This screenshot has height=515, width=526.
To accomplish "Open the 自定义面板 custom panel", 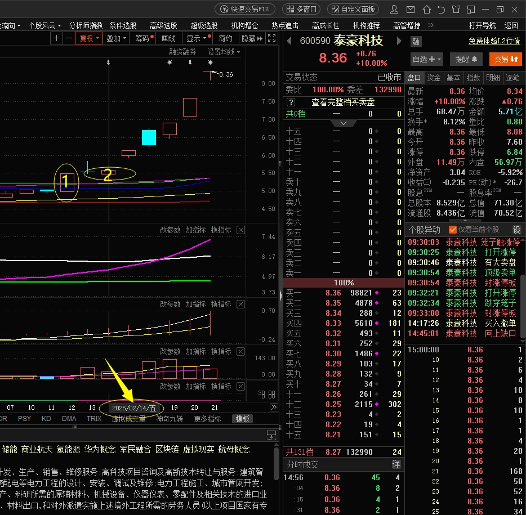I will 353,9.
